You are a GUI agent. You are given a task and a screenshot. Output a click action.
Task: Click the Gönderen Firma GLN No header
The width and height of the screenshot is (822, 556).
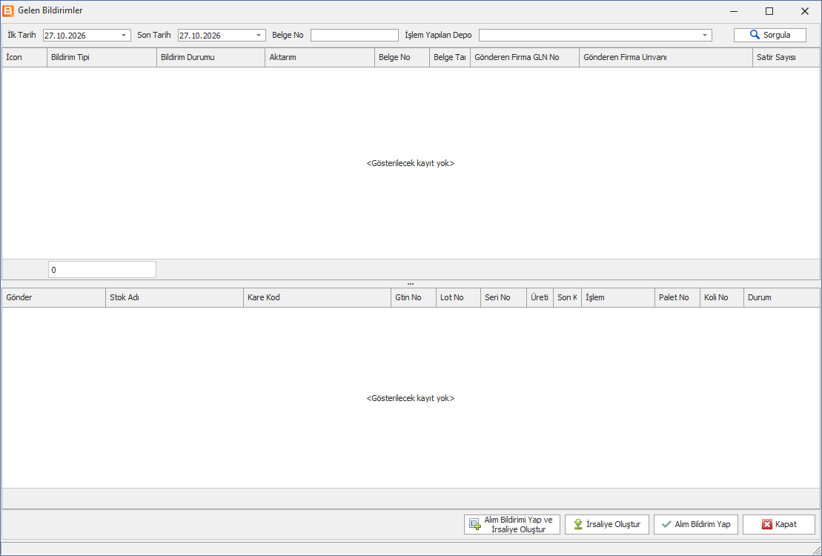tap(525, 58)
